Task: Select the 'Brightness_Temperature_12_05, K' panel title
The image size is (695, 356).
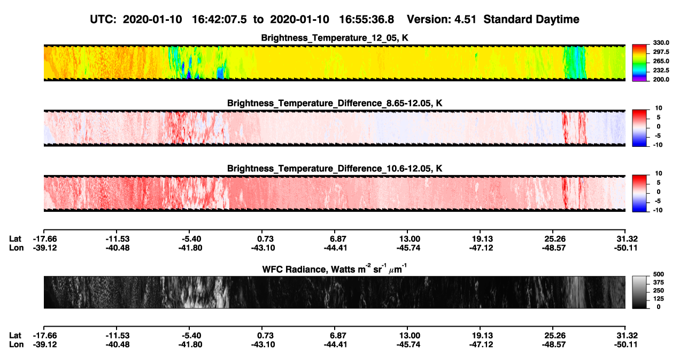Action: click(x=335, y=38)
